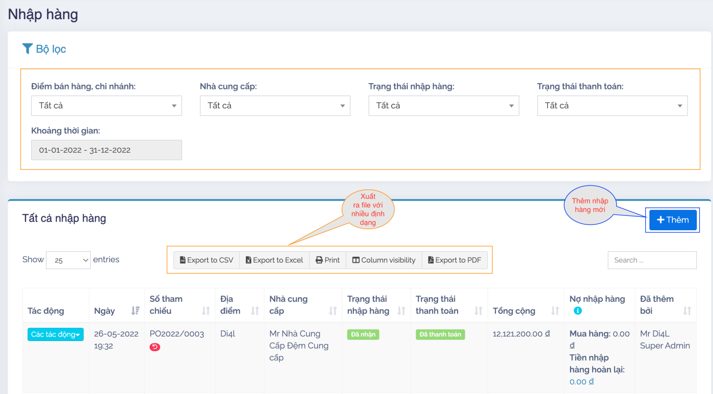Toggle Column visibility options
Screen dimensions: 713x394
384,260
